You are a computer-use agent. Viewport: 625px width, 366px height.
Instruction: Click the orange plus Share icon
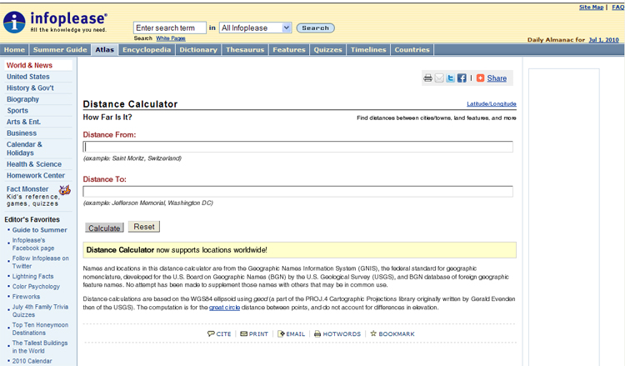(480, 78)
